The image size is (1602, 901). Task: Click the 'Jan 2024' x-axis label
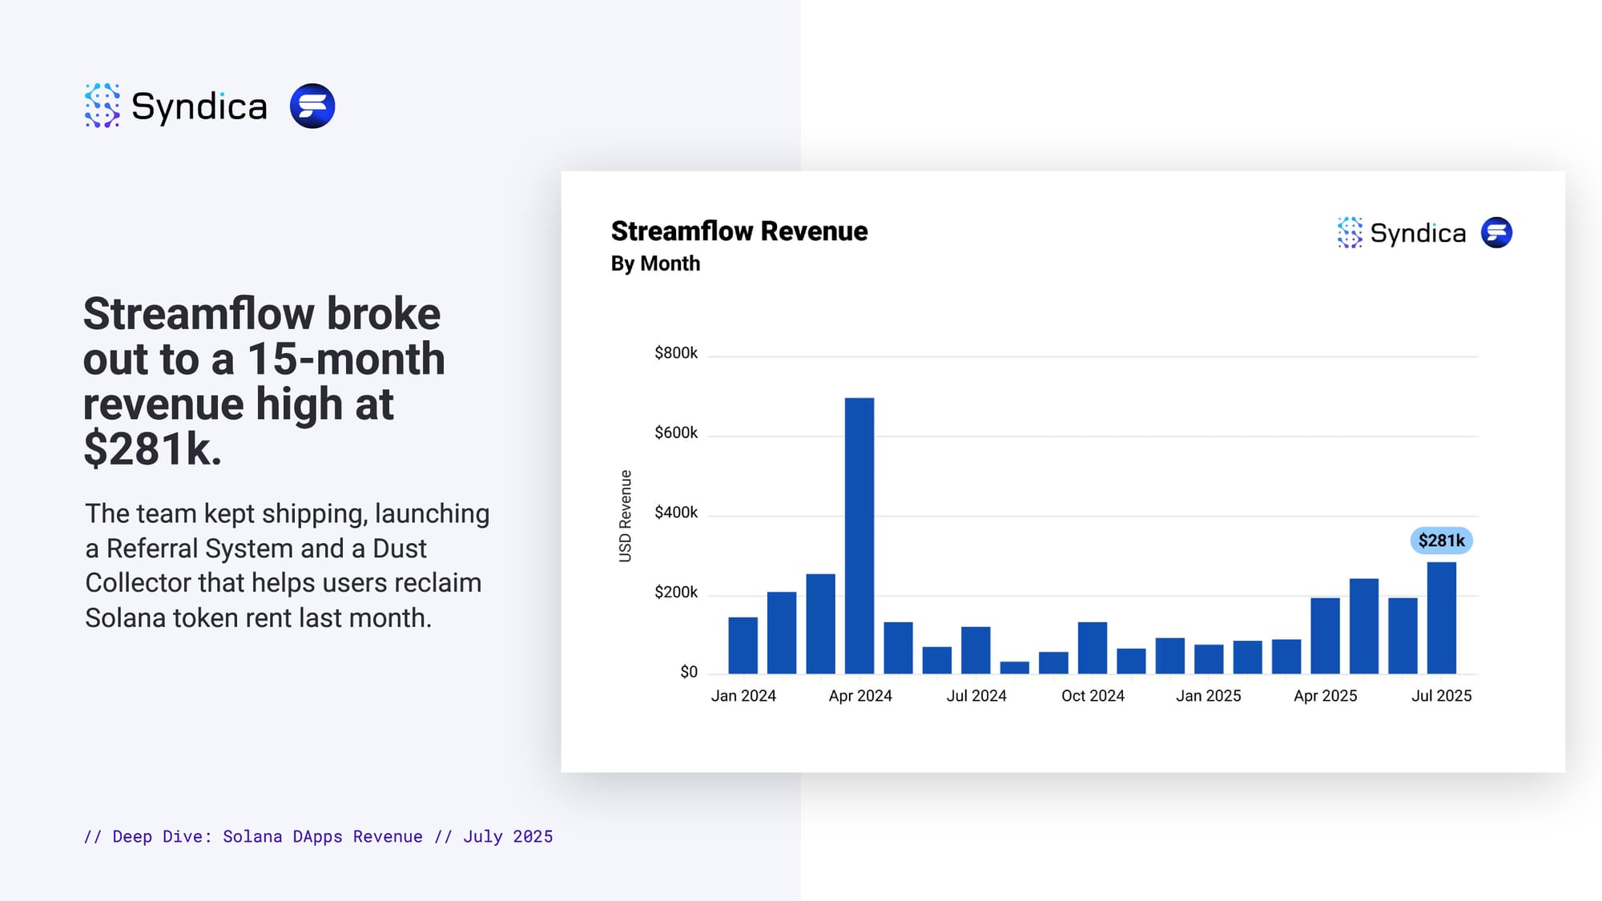pyautogui.click(x=743, y=696)
